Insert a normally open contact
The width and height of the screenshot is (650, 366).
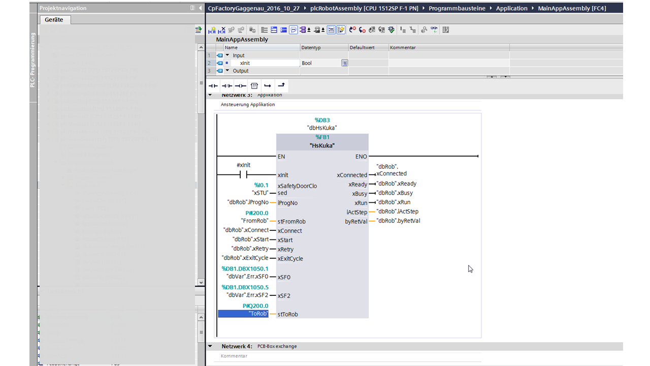[213, 86]
